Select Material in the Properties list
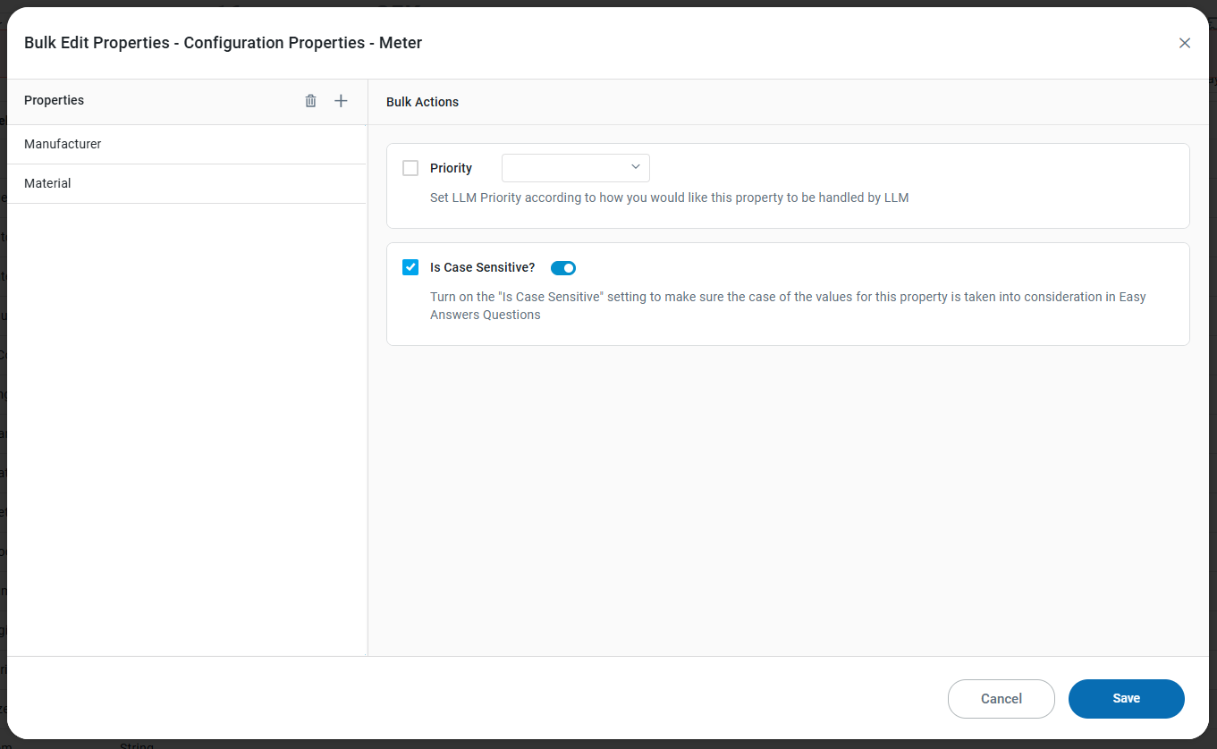The image size is (1217, 749). tap(47, 183)
